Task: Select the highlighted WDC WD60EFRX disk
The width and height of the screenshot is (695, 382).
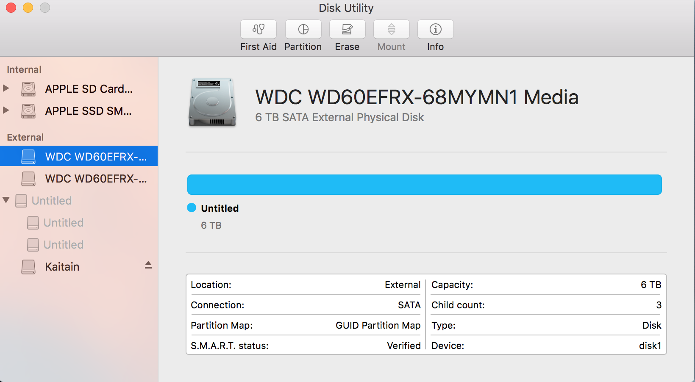Action: 79,156
